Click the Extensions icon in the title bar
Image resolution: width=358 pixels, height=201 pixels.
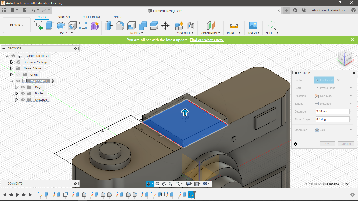click(x=295, y=10)
